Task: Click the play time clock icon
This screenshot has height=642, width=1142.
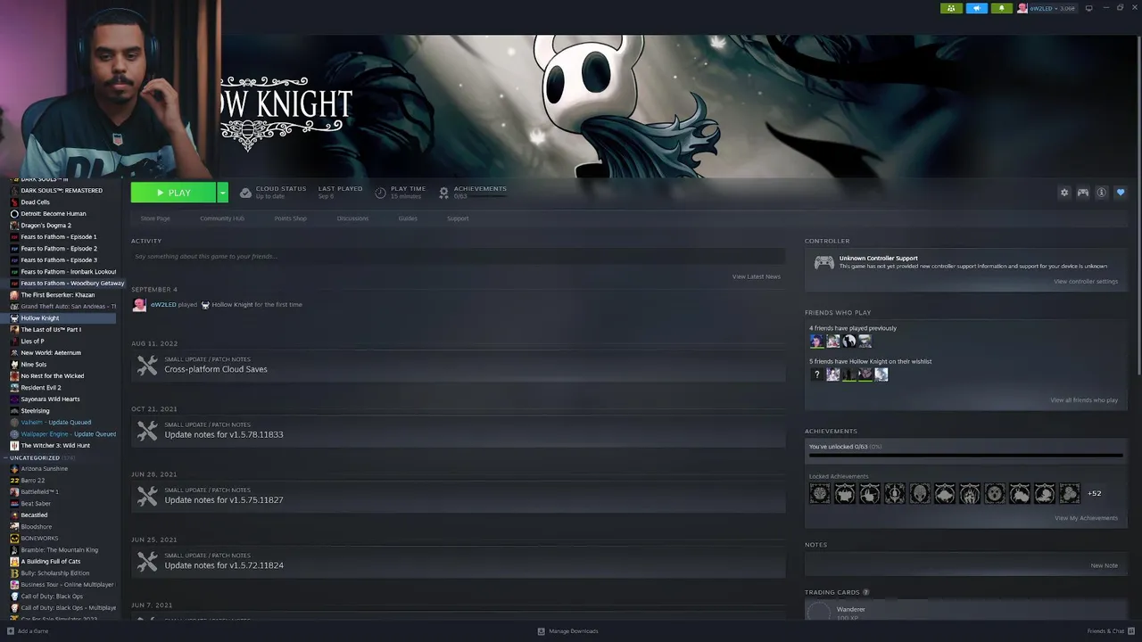Action: coord(380,193)
